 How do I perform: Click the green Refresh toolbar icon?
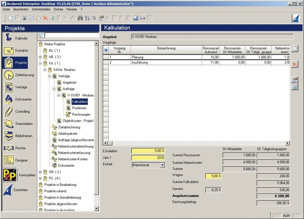click(52, 18)
